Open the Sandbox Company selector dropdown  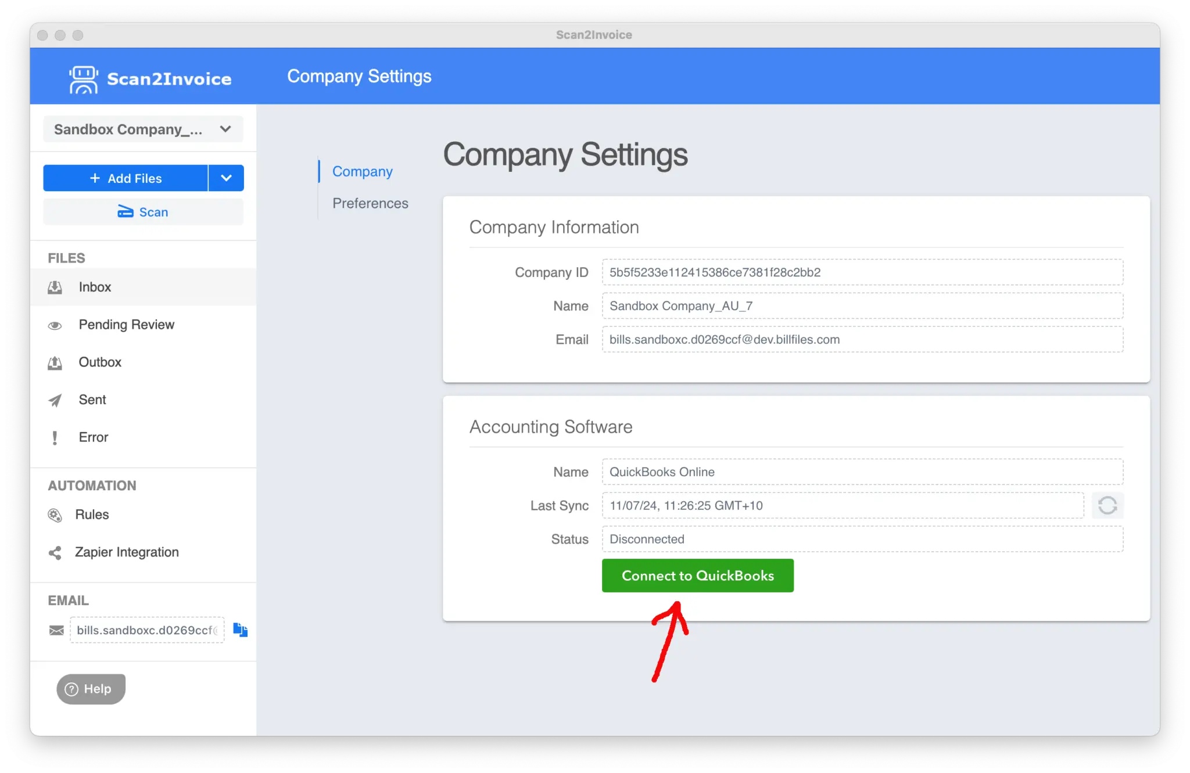coord(143,129)
